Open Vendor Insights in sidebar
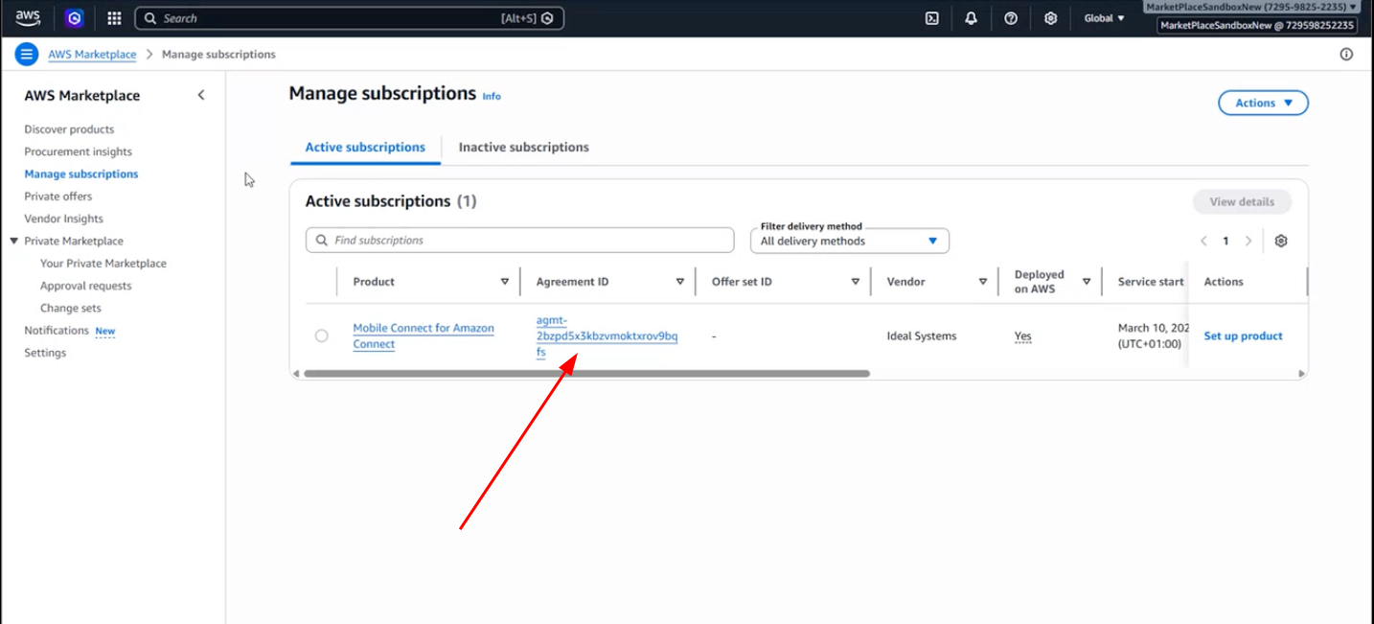The image size is (1374, 624). 63,219
